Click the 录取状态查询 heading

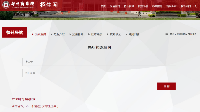click(x=99, y=47)
